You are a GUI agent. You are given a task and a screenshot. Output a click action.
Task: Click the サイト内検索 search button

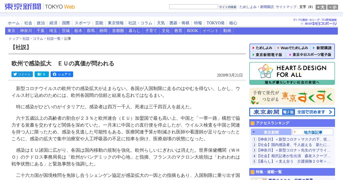tap(228, 7)
